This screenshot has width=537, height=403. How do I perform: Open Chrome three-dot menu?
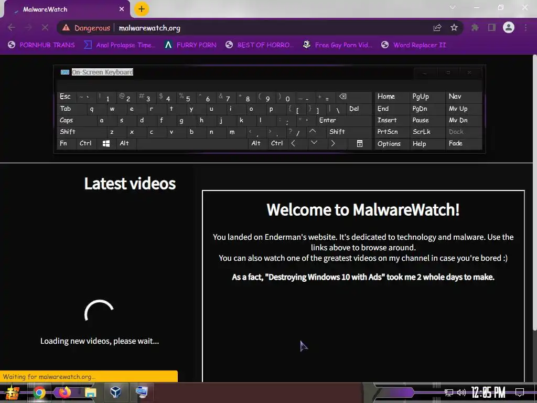click(x=525, y=27)
